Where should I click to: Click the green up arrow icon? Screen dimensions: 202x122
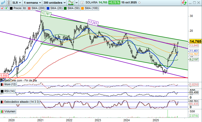tap(5, 8)
